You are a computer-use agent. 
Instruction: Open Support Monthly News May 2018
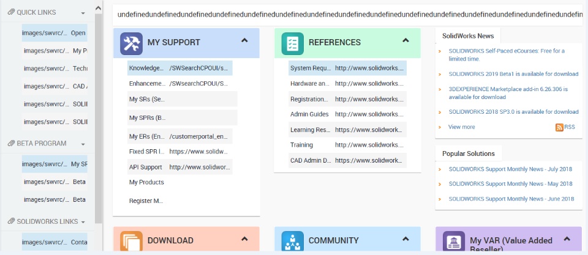510,183
